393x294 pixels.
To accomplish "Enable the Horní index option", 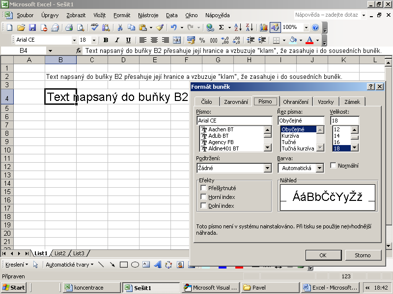I will point(203,197).
